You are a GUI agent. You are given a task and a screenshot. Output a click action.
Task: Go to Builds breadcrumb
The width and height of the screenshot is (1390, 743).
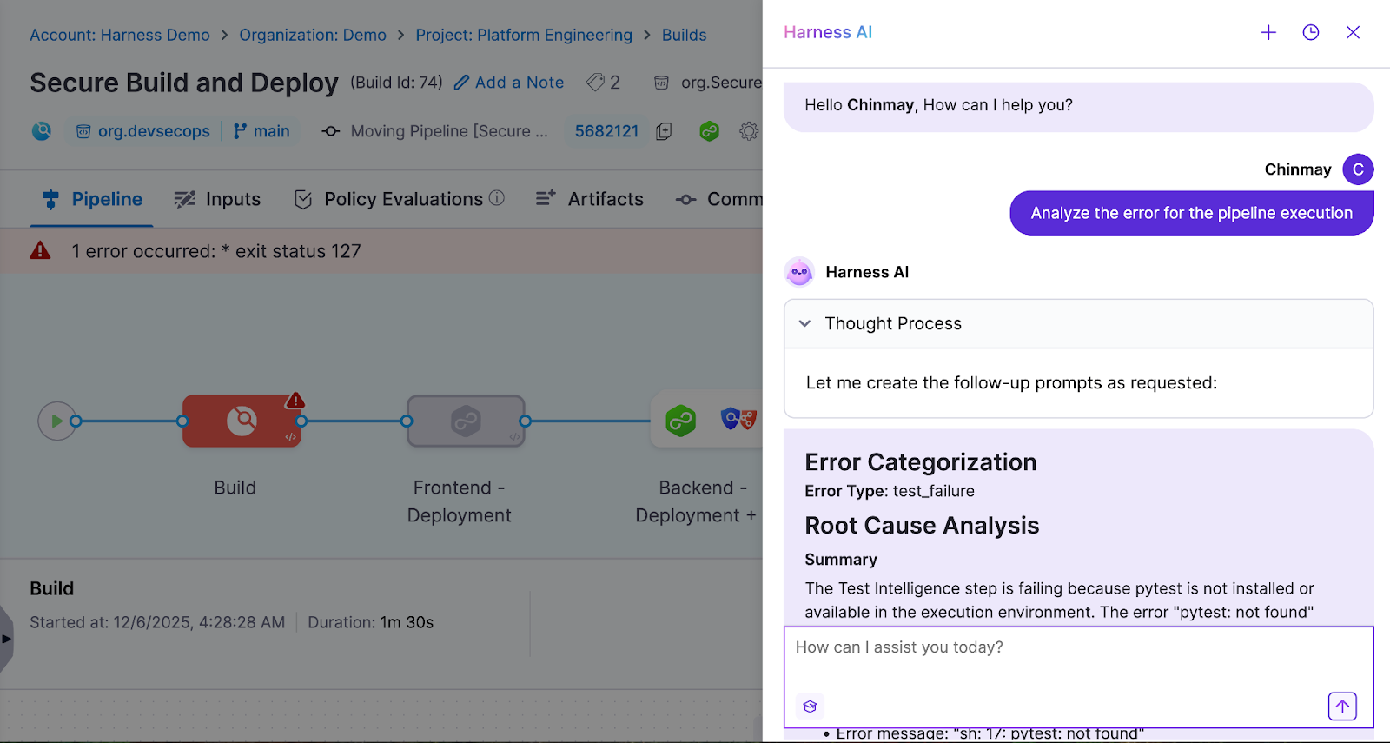684,35
